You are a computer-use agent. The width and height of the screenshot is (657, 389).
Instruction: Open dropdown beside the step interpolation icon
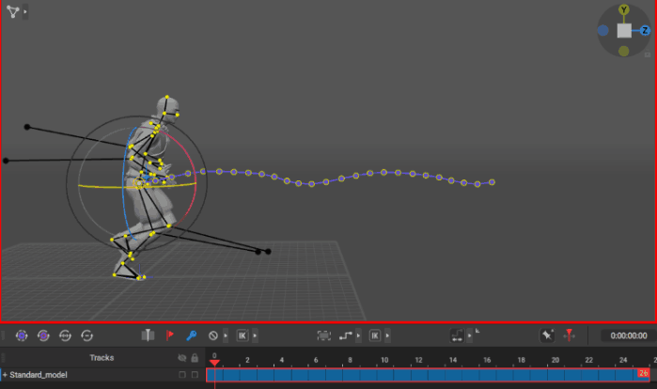358,335
